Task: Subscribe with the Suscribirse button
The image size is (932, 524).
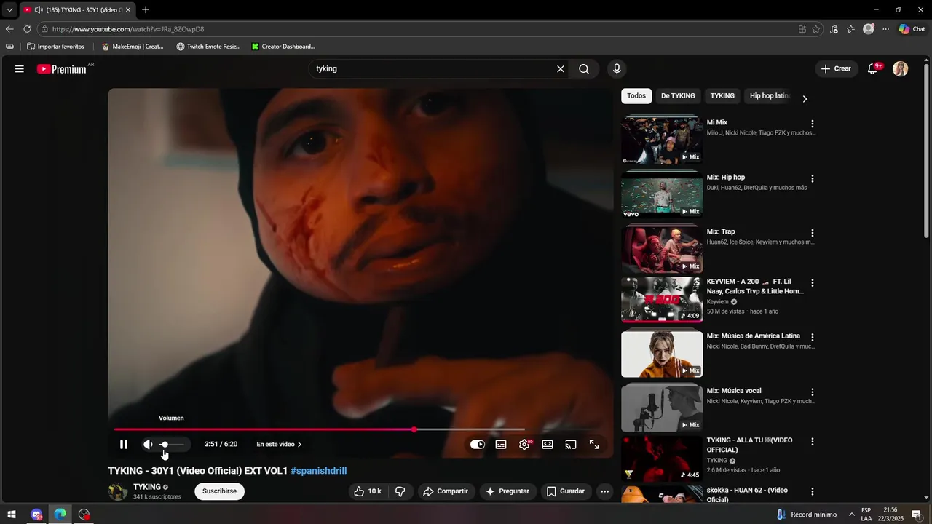Action: click(x=219, y=491)
